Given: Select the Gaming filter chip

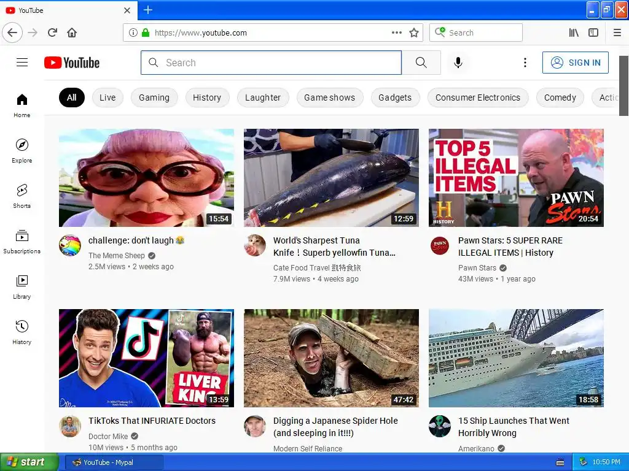Looking at the screenshot, I should (x=154, y=98).
